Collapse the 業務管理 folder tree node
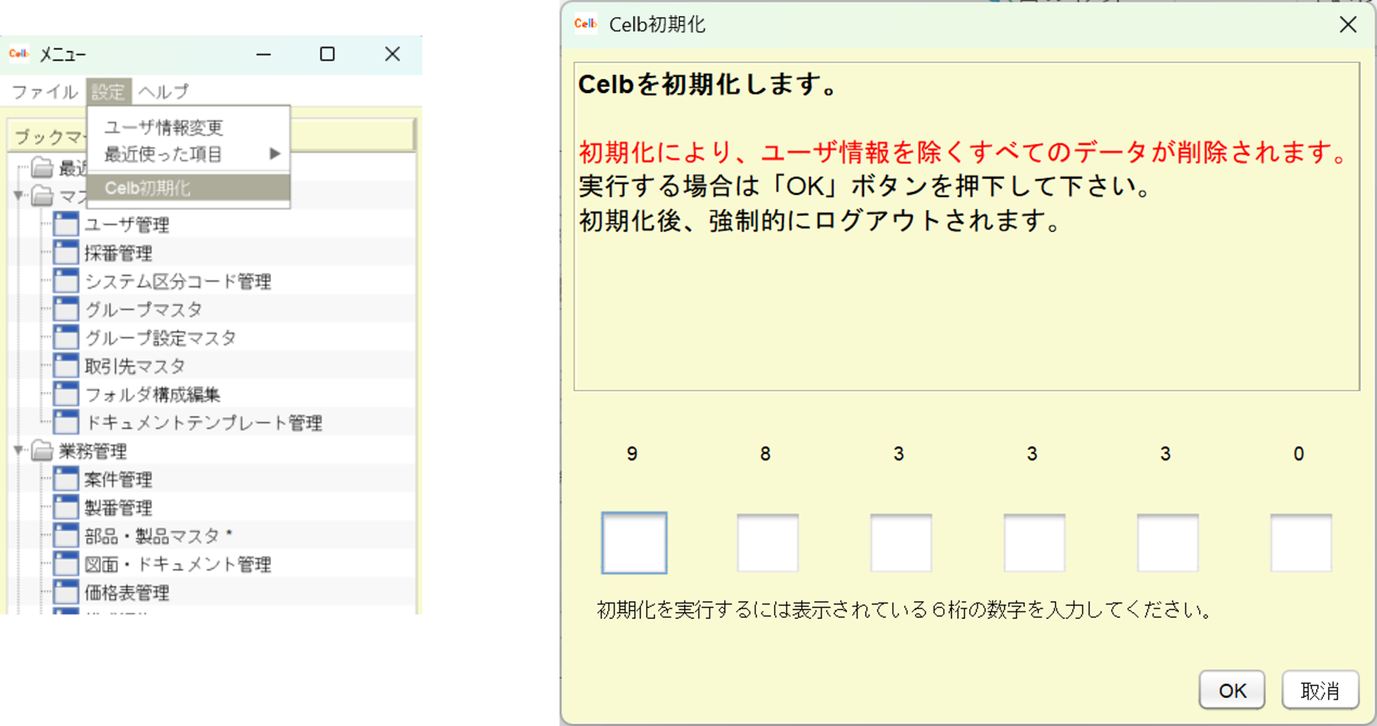 (18, 450)
